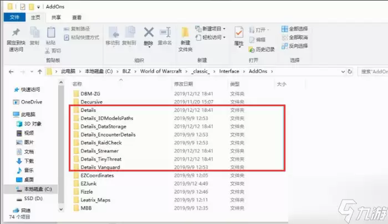Click the Cut (剪切) scissors icon
This screenshot has width=388, height=224.
[48, 51]
